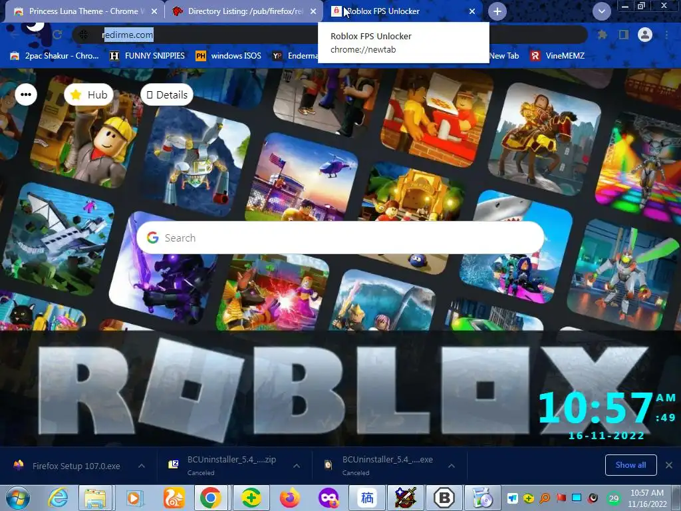
Task: Click the magnifier system tray icon
Action: pyautogui.click(x=545, y=498)
